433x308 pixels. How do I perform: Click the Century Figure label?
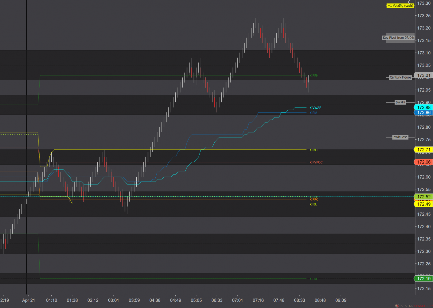point(400,77)
